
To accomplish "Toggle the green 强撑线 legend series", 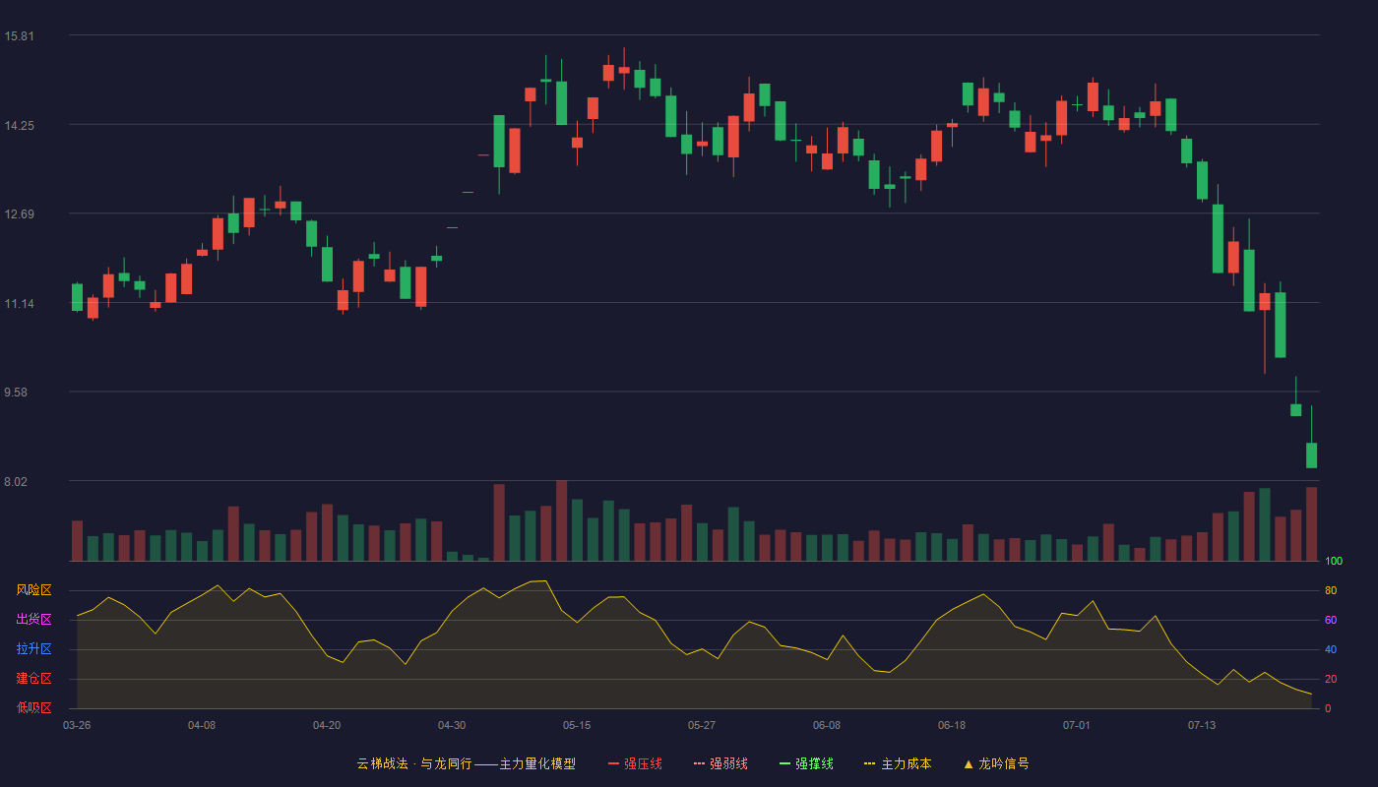I will click(x=806, y=763).
